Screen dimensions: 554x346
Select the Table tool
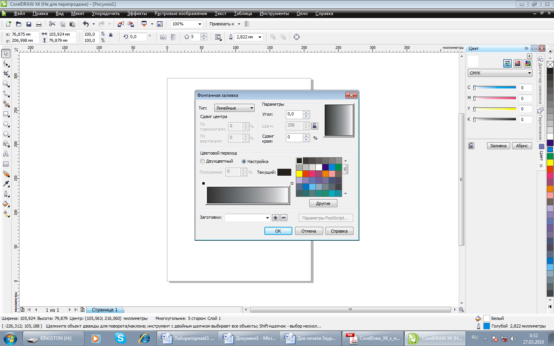[6, 164]
